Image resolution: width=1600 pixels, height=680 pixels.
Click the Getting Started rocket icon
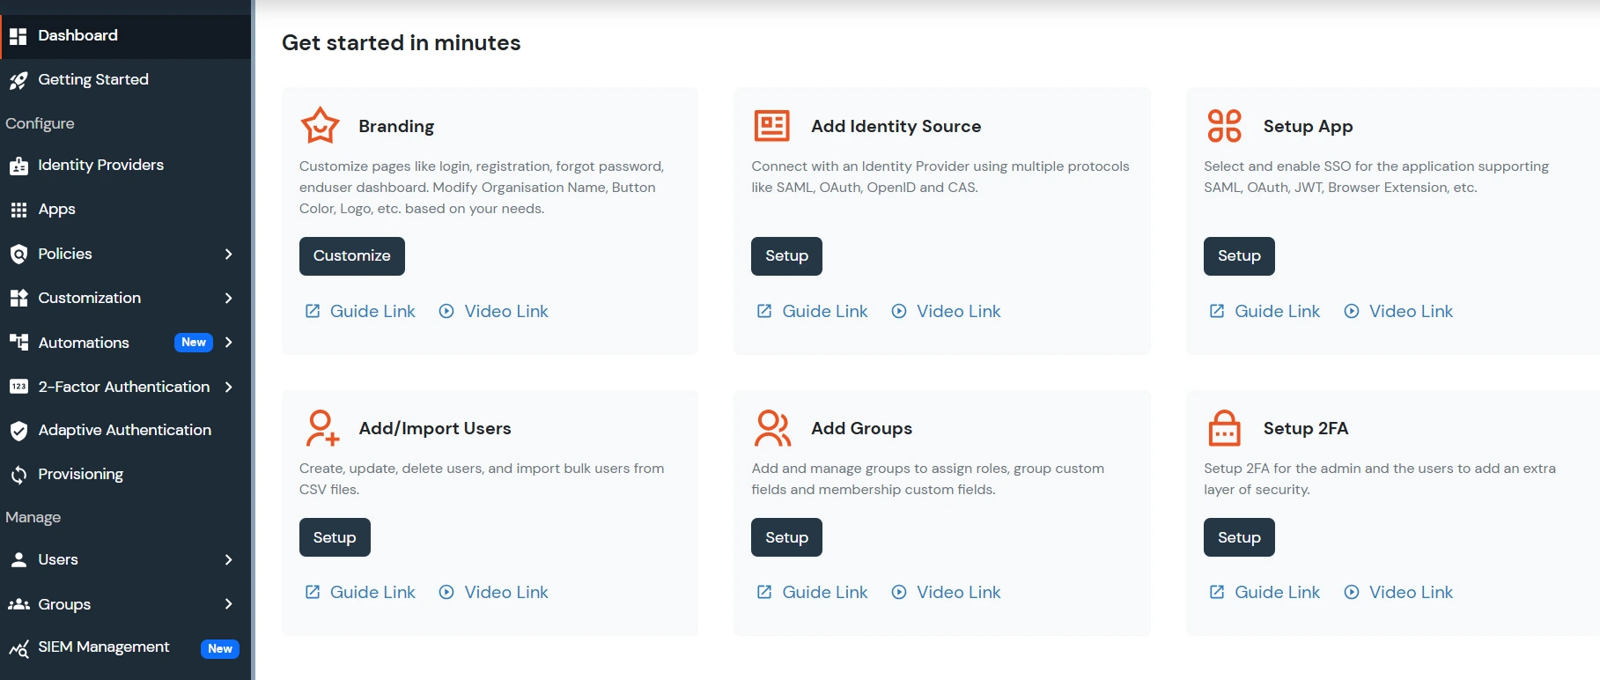coord(18,80)
